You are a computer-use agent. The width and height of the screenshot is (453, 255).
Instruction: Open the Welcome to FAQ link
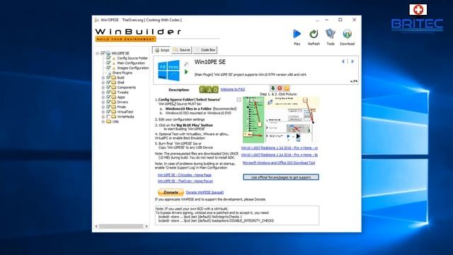(x=233, y=90)
